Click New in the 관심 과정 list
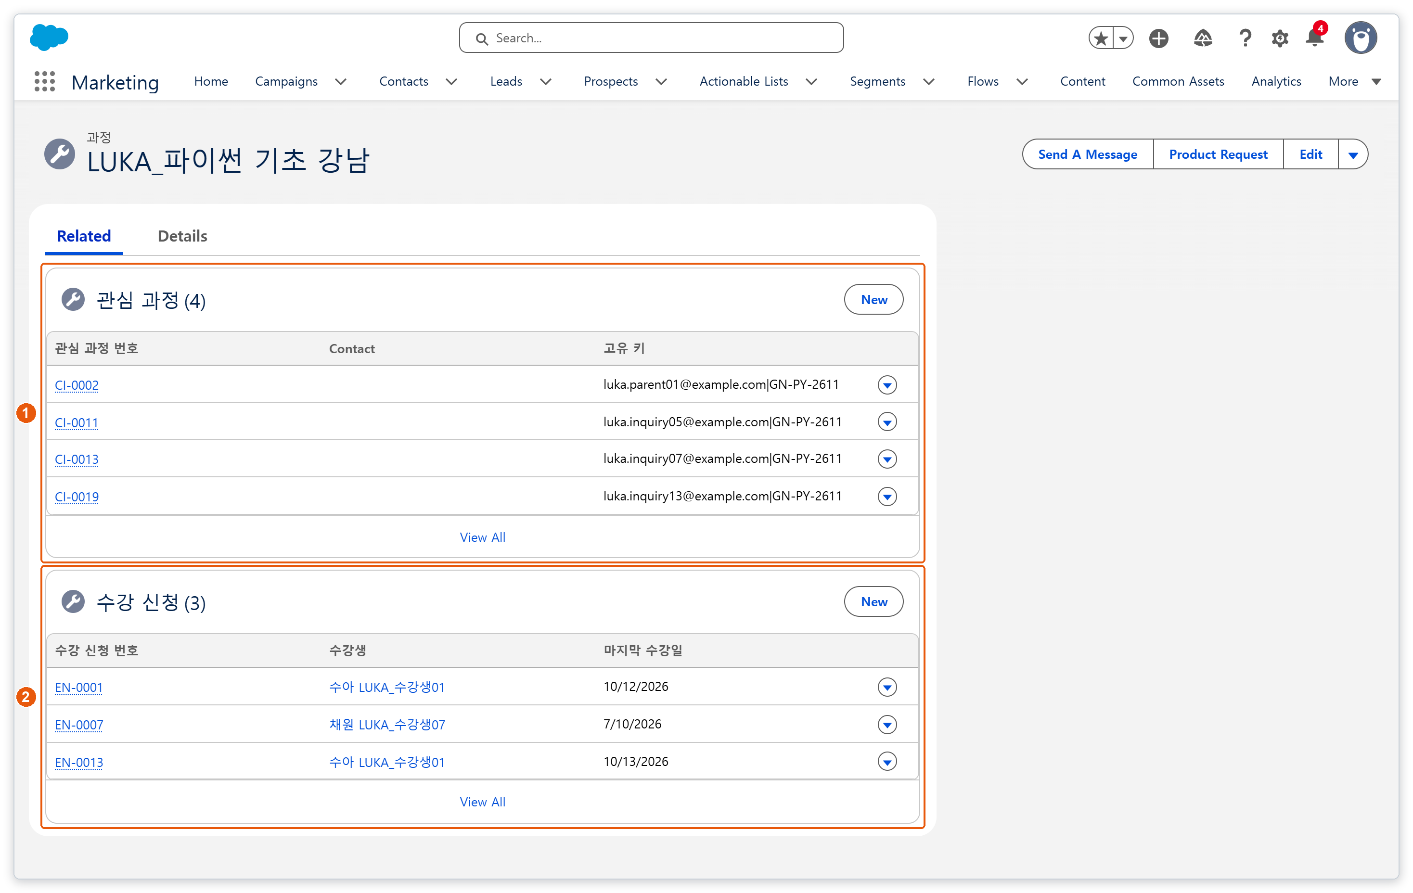This screenshot has height=893, width=1413. coord(873,300)
